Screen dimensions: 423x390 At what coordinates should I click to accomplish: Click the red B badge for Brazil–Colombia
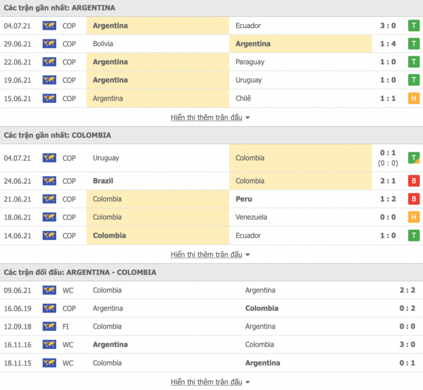point(414,181)
